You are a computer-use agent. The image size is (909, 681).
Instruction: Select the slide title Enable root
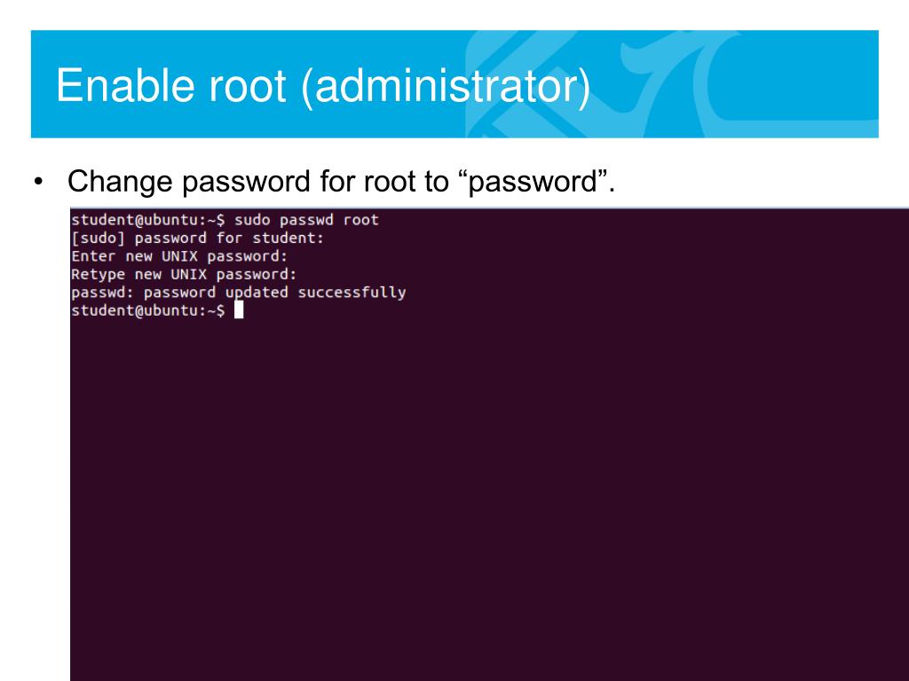pyautogui.click(x=171, y=85)
